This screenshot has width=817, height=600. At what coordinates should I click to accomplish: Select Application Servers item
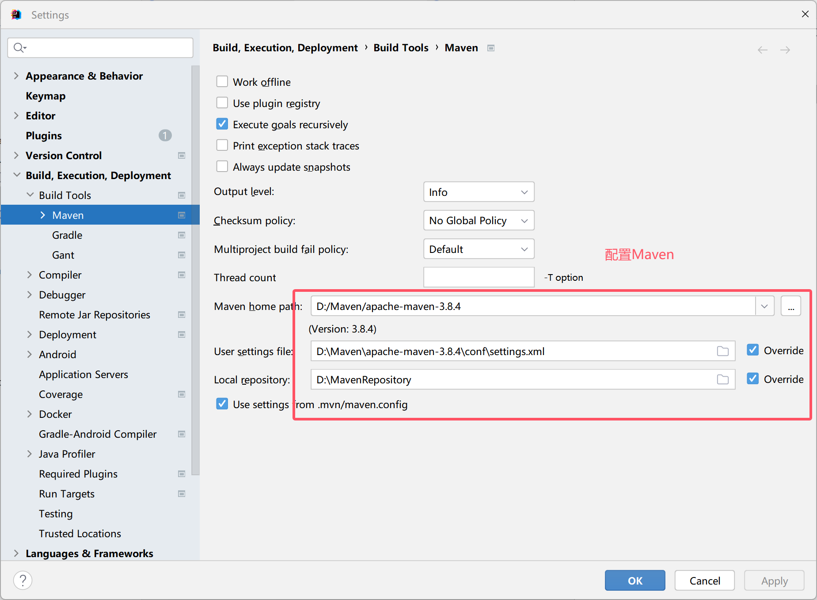coord(84,375)
